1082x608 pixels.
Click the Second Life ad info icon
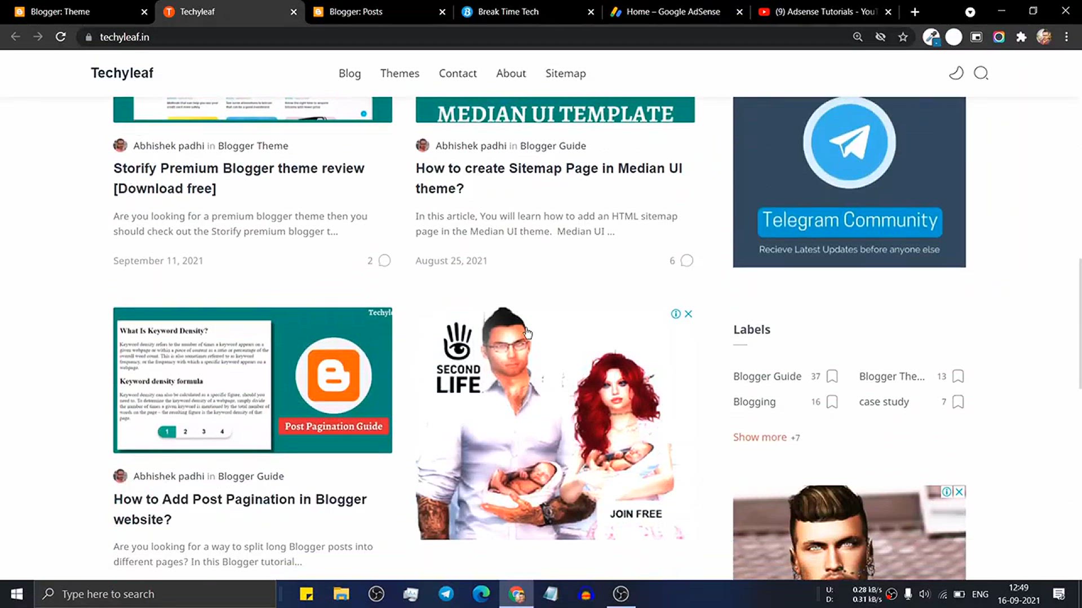(x=676, y=314)
